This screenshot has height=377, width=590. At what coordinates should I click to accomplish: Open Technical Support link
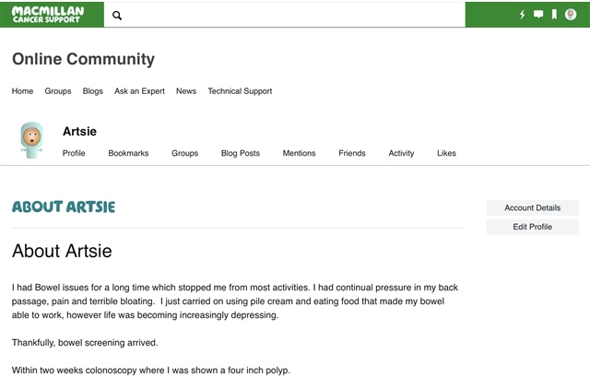[x=240, y=91]
